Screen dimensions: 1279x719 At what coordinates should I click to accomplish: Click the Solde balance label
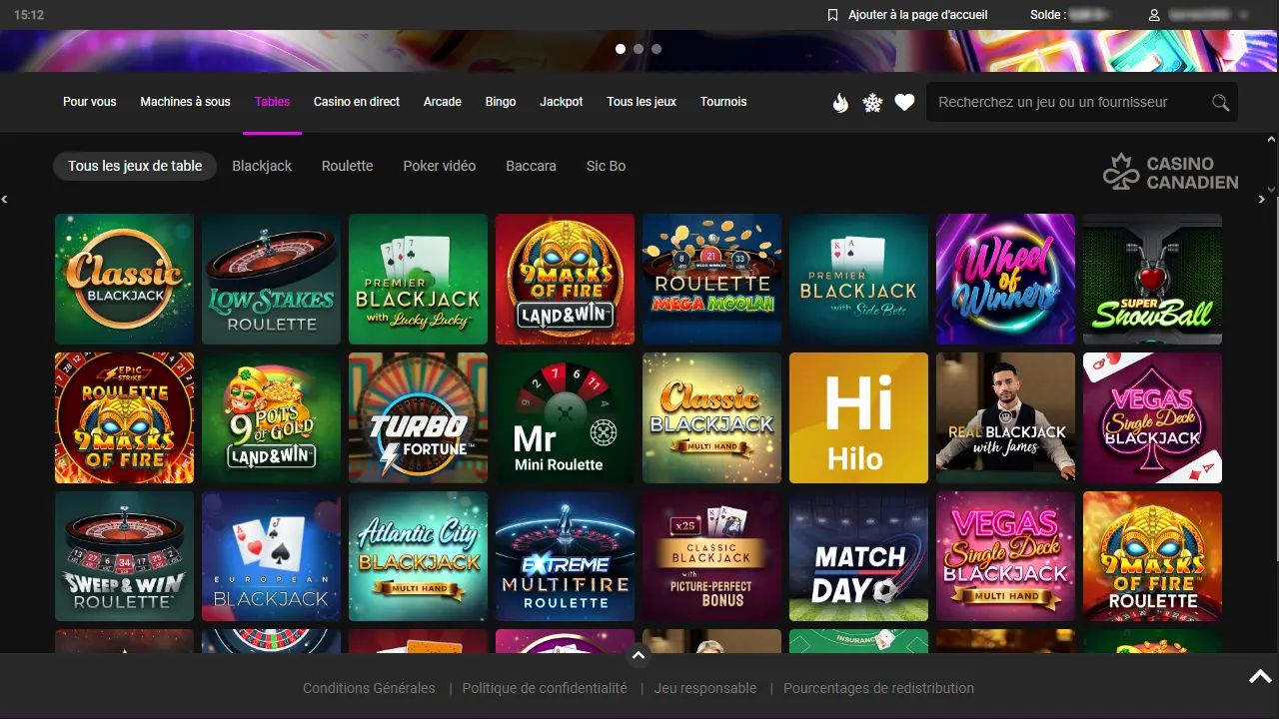(x=1048, y=15)
